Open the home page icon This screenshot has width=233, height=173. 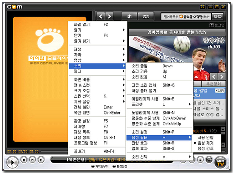129,16
